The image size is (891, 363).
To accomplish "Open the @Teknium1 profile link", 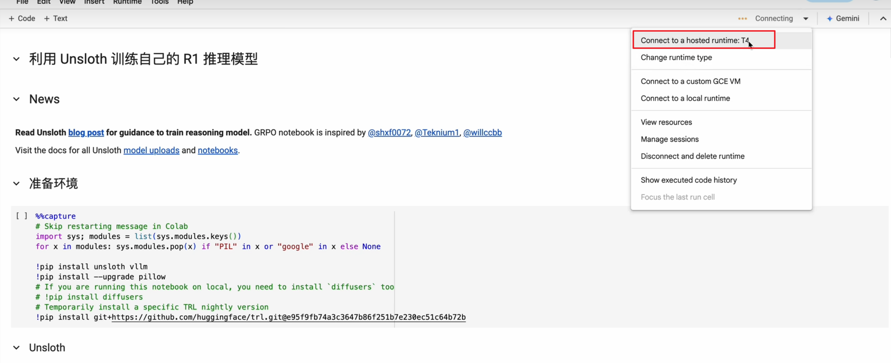I will click(437, 133).
